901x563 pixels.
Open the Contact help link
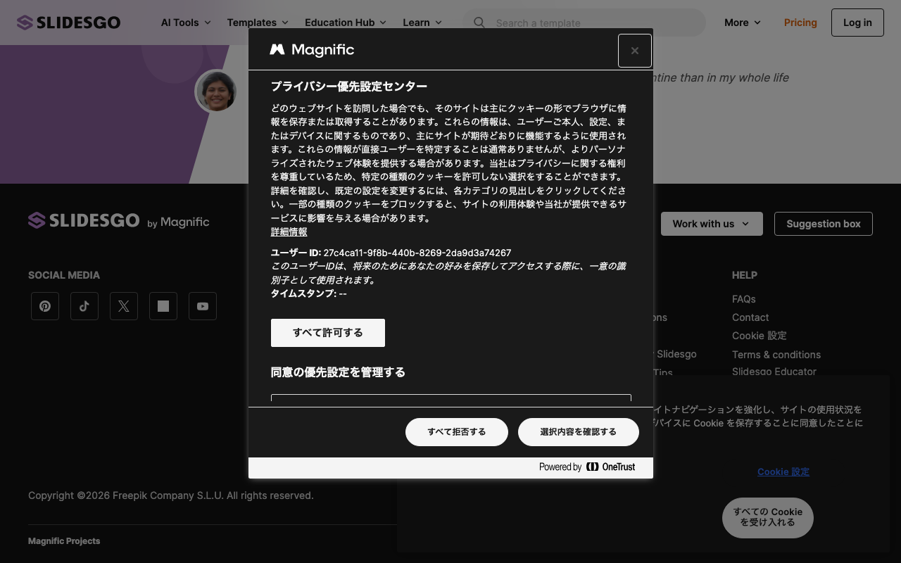pos(750,317)
